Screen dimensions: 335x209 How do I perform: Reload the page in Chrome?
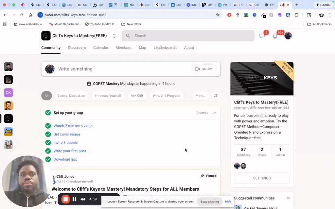tap(22, 15)
